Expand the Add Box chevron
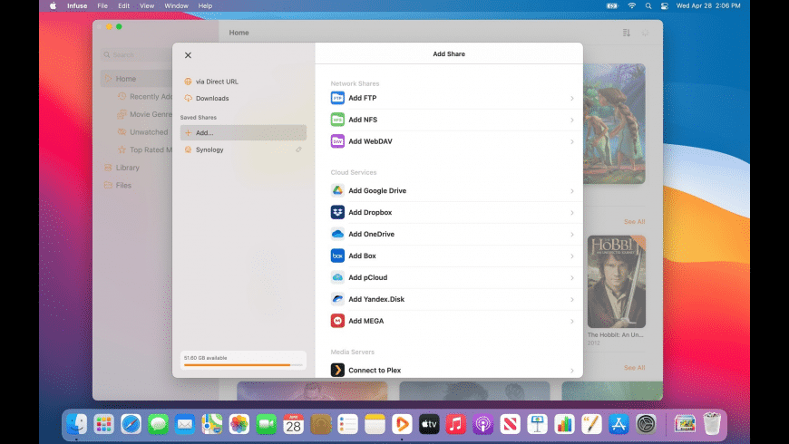This screenshot has height=444, width=789. 572,256
